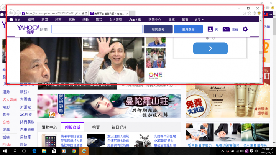Open the Windows Start menu
This screenshot has height=155, width=276.
(5, 151)
